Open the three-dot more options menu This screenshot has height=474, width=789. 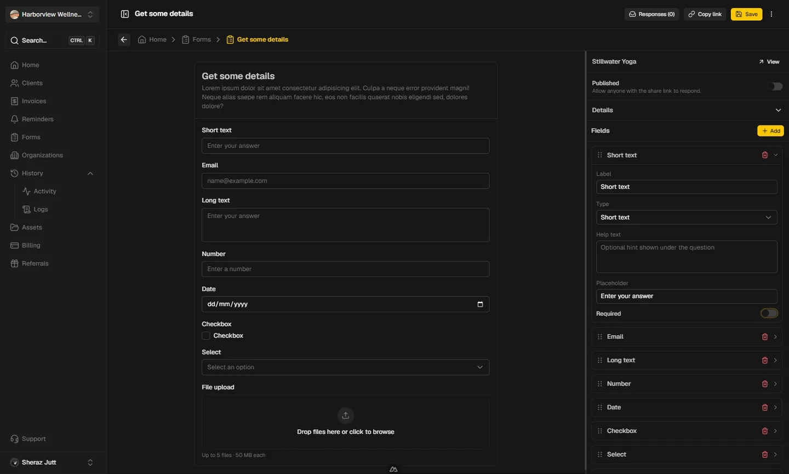pyautogui.click(x=771, y=14)
